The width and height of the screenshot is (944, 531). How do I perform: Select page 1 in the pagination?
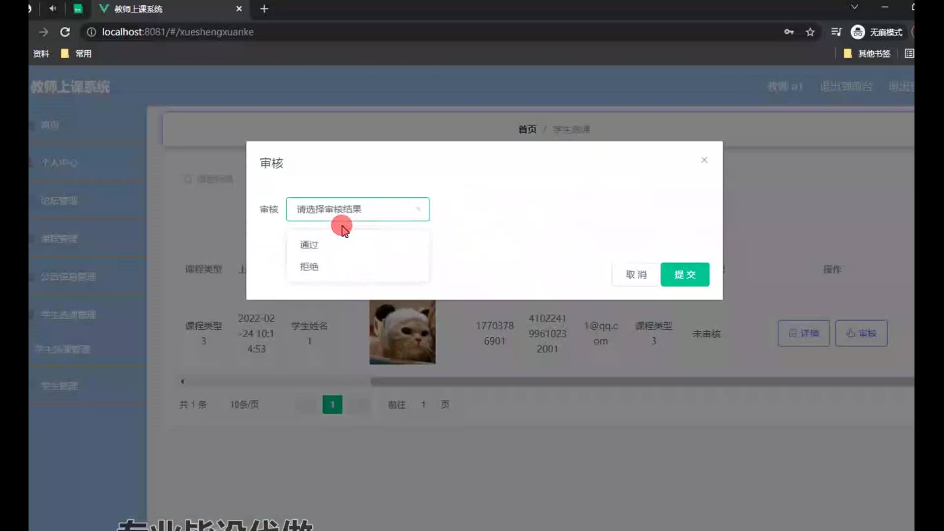[x=332, y=405]
